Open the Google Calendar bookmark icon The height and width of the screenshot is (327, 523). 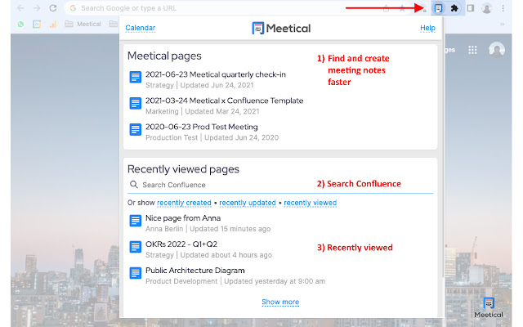tap(37, 24)
